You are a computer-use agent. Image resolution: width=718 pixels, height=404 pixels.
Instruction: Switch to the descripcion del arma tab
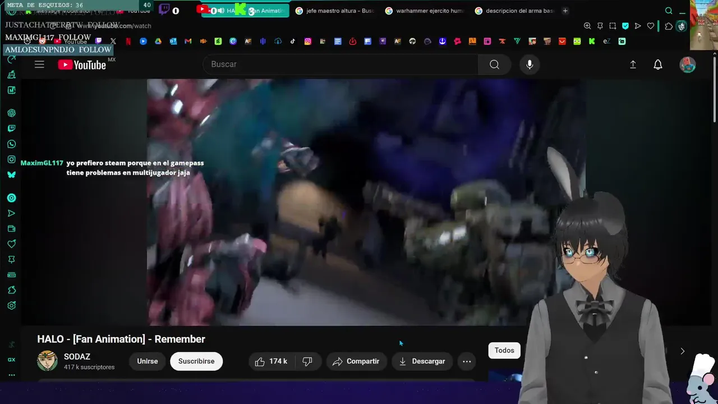point(514,11)
